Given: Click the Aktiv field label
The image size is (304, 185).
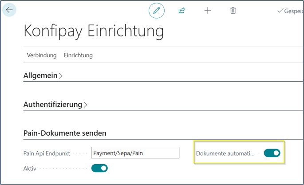Looking at the screenshot, I should click(x=30, y=169).
